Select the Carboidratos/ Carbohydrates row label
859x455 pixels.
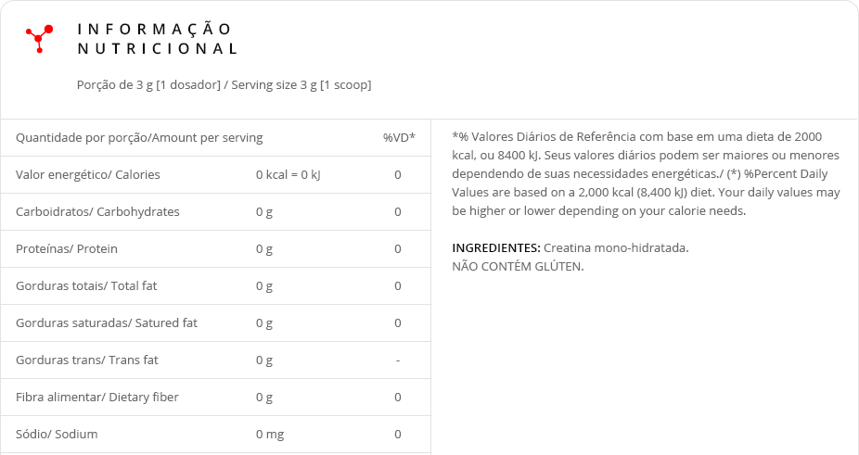pos(97,212)
